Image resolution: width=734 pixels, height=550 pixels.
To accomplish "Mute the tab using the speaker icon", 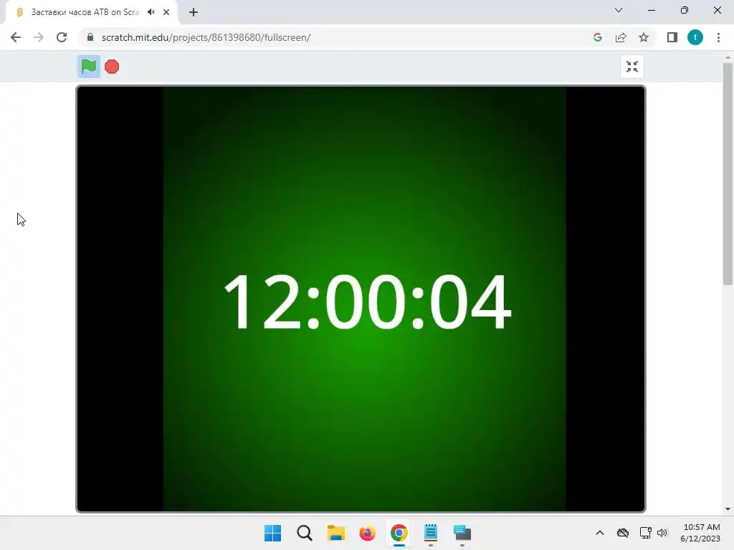I will coord(151,12).
